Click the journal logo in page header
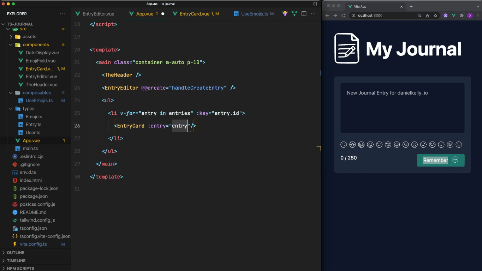The width and height of the screenshot is (482, 271). (347, 48)
